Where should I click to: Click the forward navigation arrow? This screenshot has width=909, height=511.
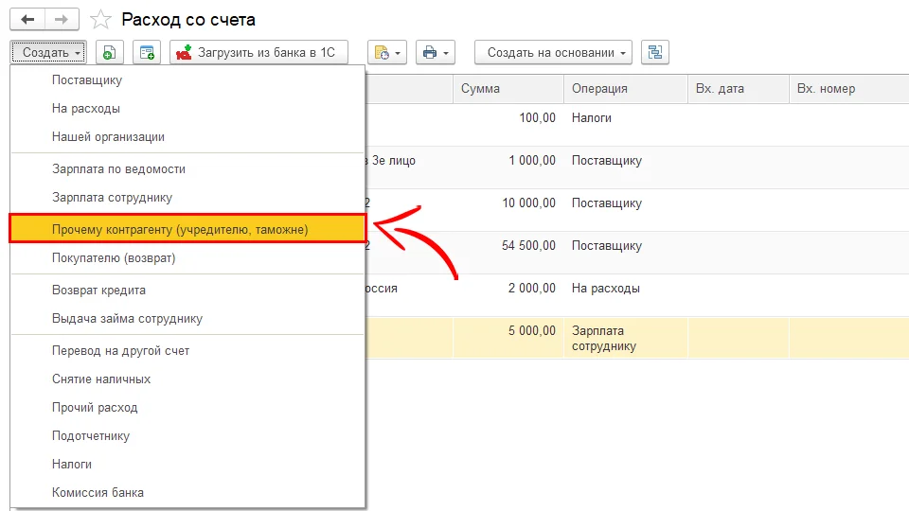61,19
